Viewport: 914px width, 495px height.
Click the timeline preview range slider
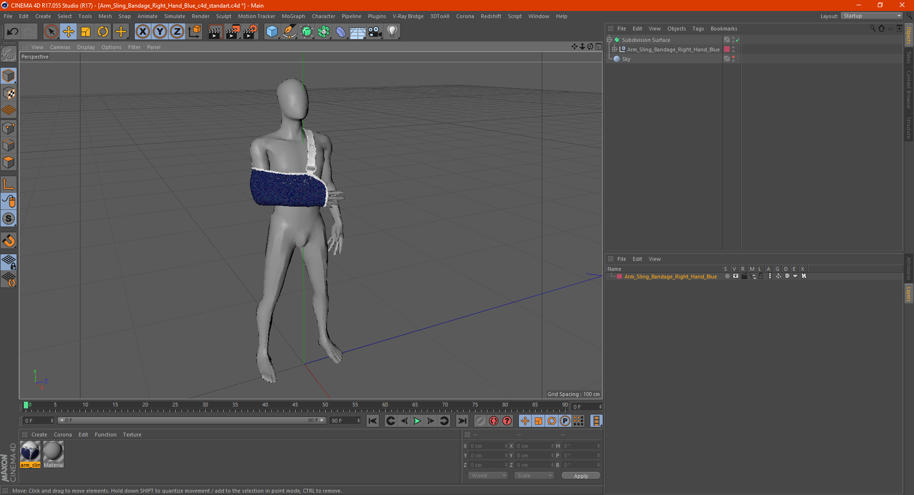click(191, 421)
